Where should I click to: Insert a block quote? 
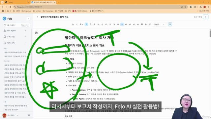142,24
